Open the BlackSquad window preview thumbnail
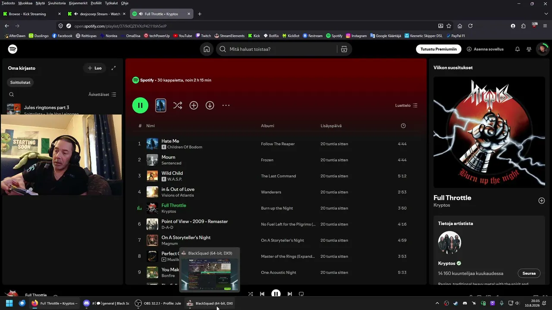Viewport: 552px width, 310px height. pyautogui.click(x=210, y=275)
